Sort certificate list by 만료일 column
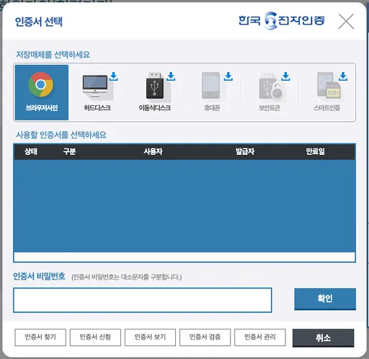The image size is (369, 359). (x=315, y=151)
